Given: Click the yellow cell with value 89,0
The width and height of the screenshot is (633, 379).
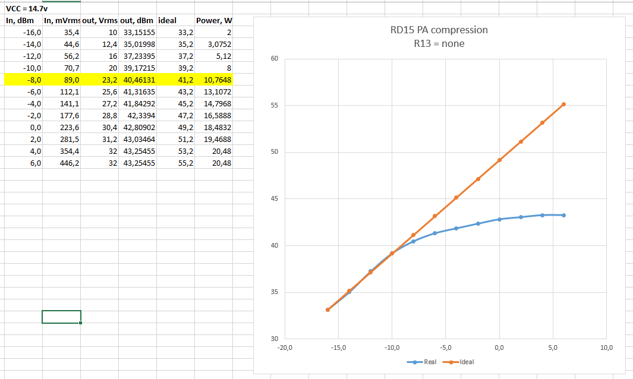Looking at the screenshot, I should point(62,80).
